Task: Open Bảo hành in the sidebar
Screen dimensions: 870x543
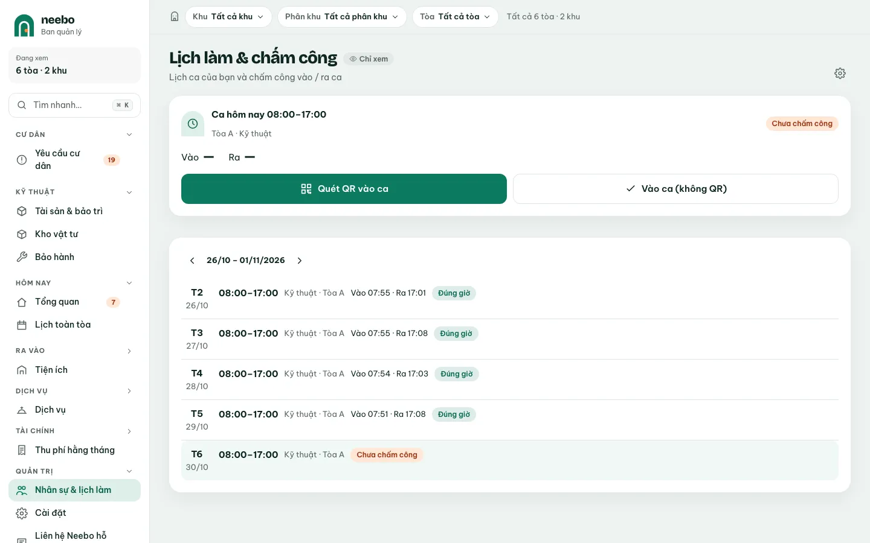Action: (74, 257)
